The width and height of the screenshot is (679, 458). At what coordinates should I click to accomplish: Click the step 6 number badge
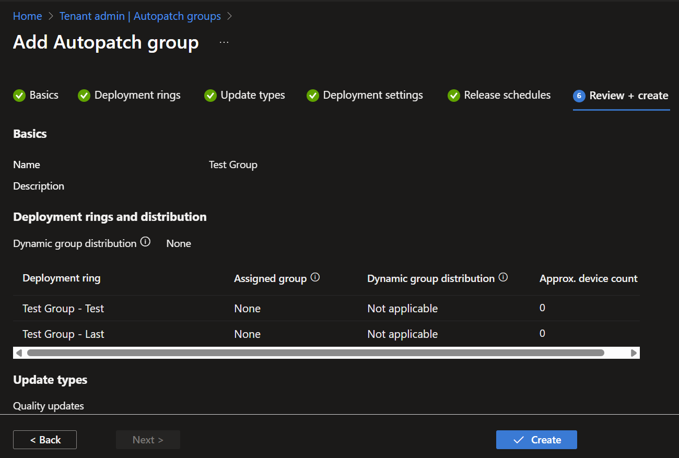click(579, 96)
